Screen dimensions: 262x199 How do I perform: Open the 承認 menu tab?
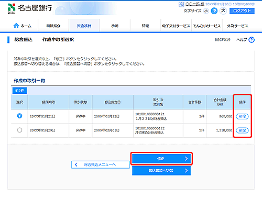[x=115, y=26]
